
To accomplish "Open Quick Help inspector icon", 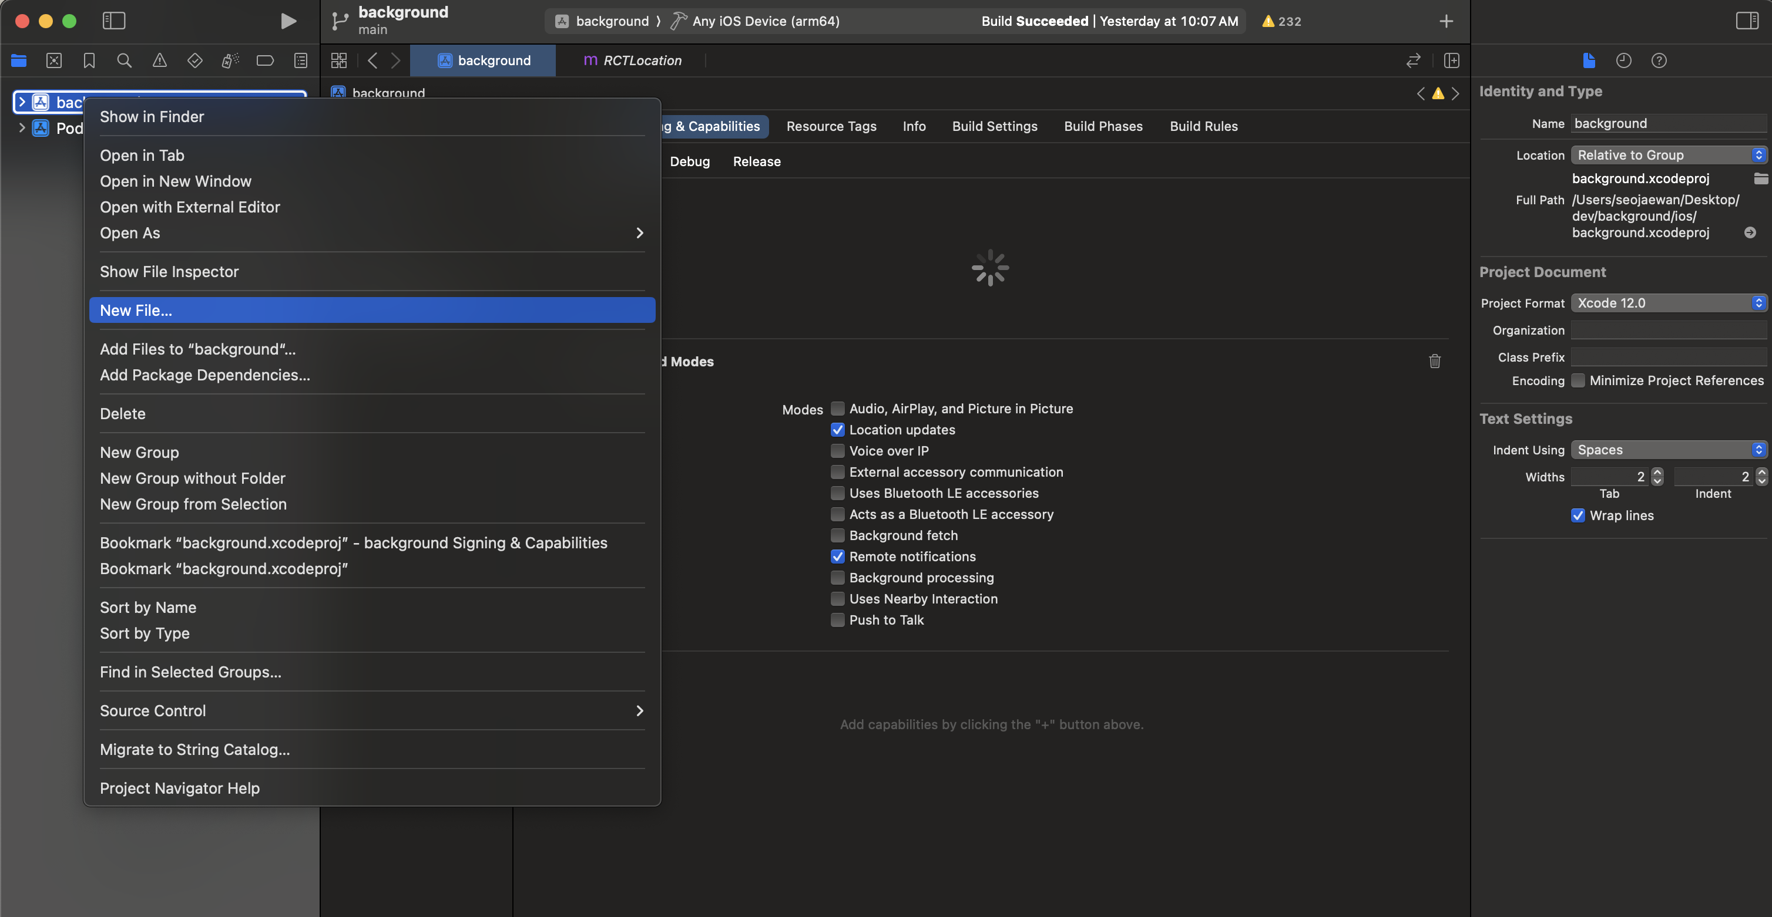I will pos(1659,60).
